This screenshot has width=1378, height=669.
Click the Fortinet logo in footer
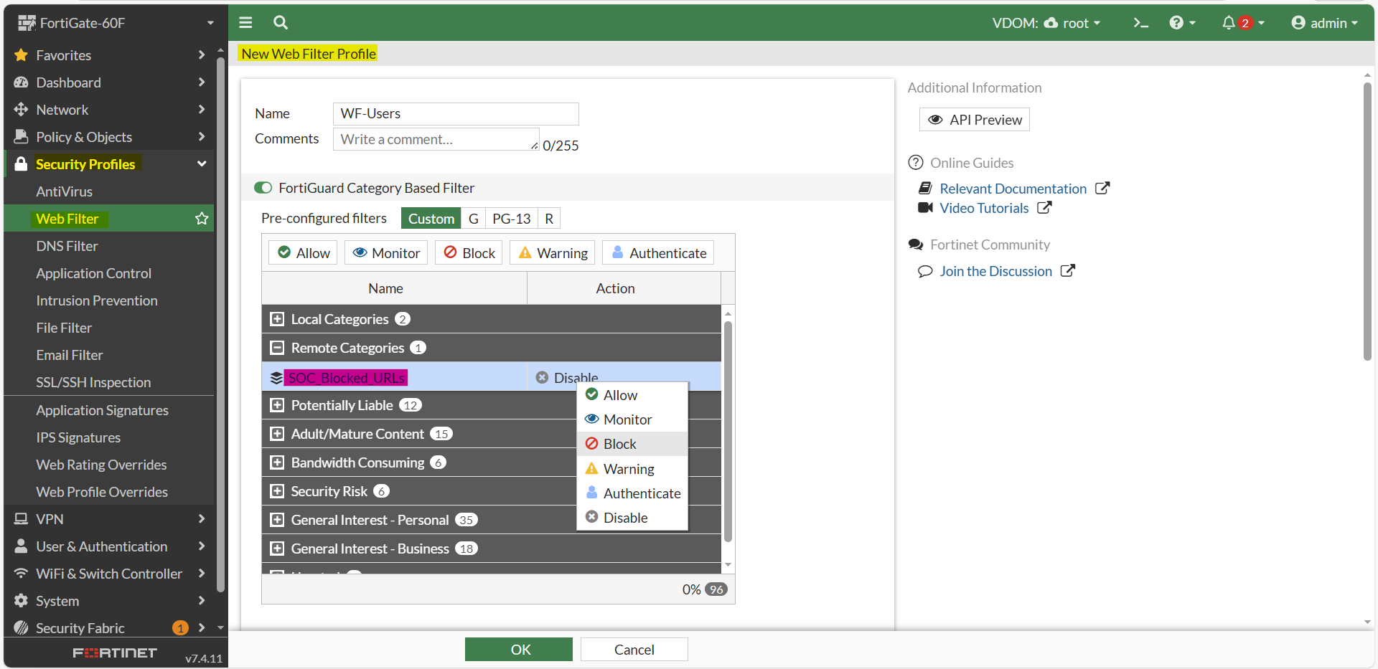coord(115,653)
